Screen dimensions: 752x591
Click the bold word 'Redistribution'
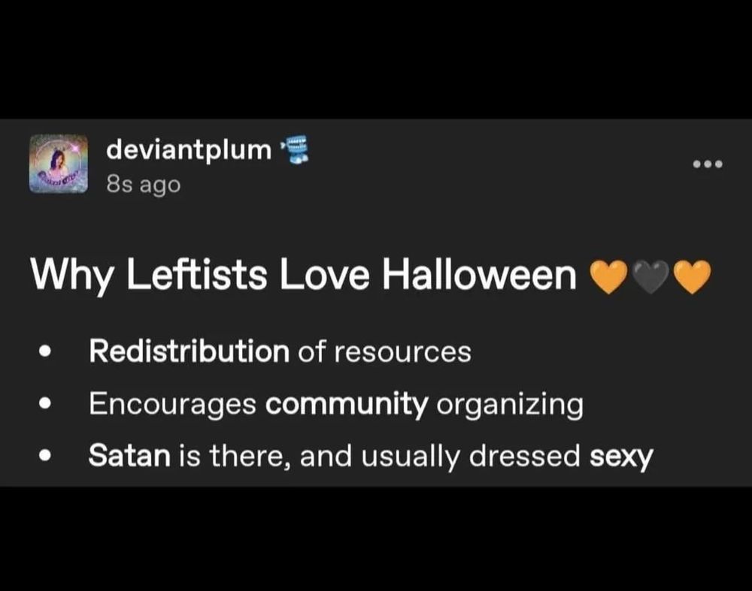(x=189, y=351)
